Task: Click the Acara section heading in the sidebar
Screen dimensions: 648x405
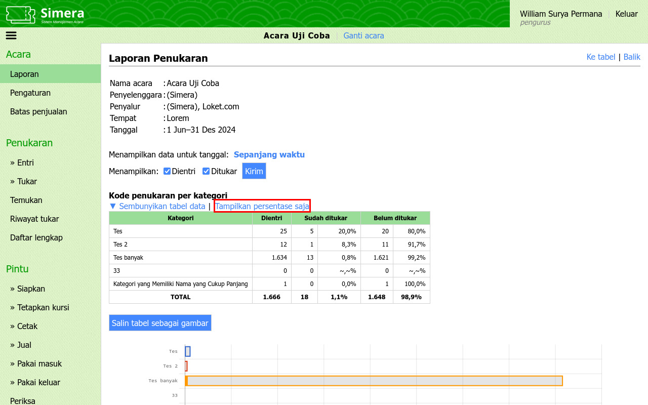Action: click(18, 54)
